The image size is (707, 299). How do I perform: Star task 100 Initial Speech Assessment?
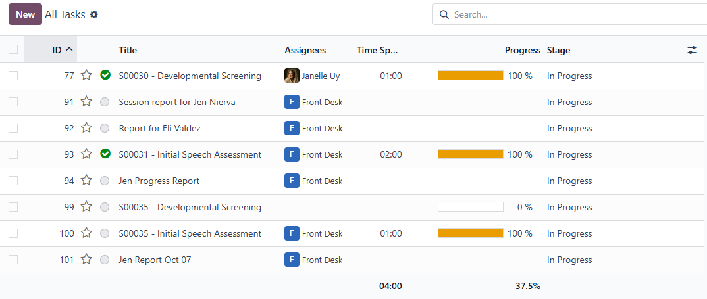coord(86,233)
